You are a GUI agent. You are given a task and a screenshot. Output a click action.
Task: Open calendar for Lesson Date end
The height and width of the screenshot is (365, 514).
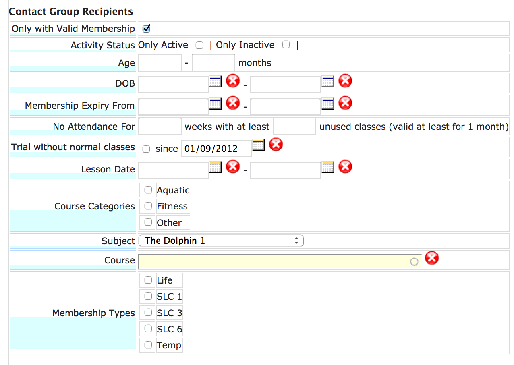click(328, 167)
